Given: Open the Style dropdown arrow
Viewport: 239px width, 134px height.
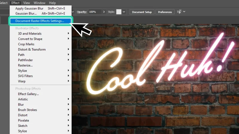Looking at the screenshot, I should pos(124,12).
